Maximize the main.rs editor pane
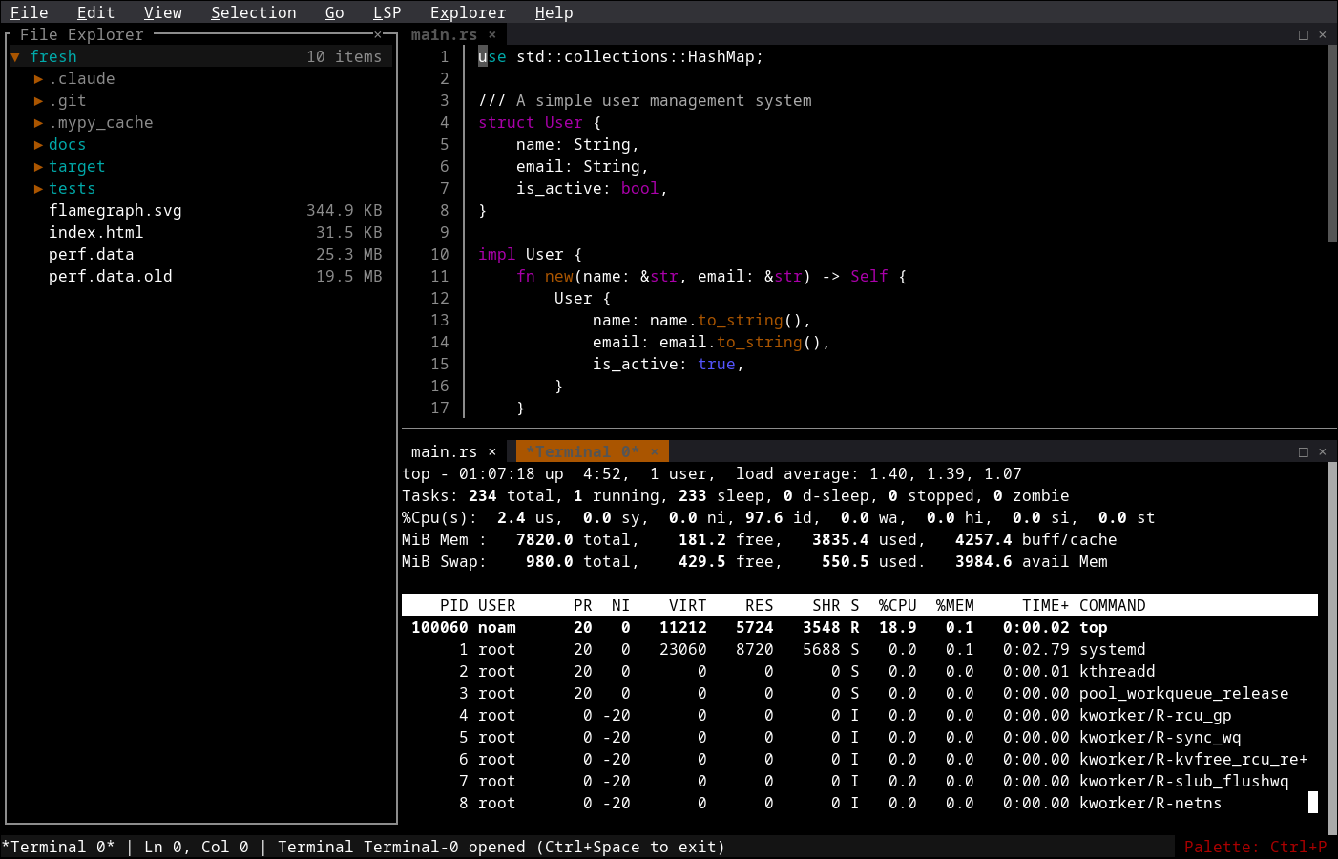The image size is (1338, 859). 1303,34
